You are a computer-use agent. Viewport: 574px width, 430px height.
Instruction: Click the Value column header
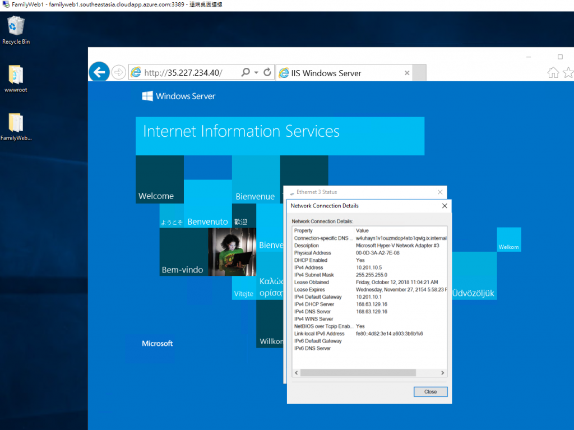400,230
